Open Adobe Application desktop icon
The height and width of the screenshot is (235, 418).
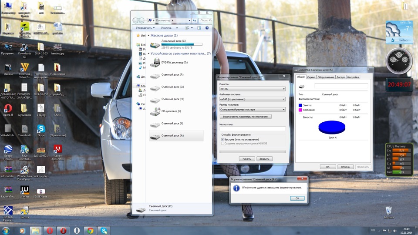[x=57, y=152]
